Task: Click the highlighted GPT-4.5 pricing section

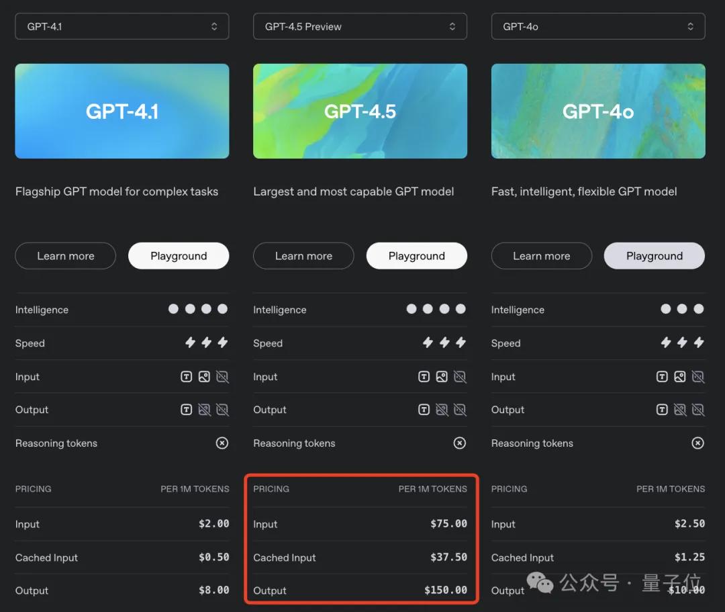Action: pyautogui.click(x=360, y=537)
